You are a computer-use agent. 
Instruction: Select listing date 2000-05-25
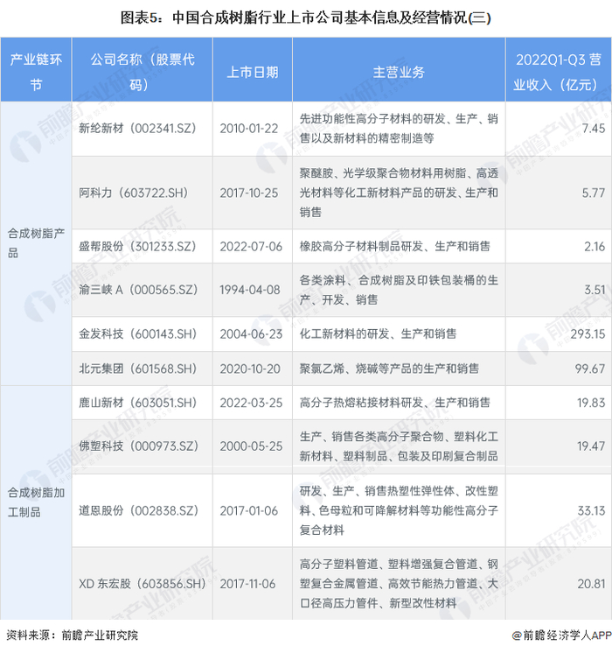[x=251, y=446]
